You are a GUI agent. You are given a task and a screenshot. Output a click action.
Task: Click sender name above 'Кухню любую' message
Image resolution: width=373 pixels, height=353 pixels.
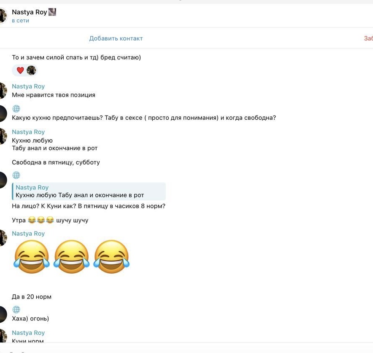[x=28, y=132]
